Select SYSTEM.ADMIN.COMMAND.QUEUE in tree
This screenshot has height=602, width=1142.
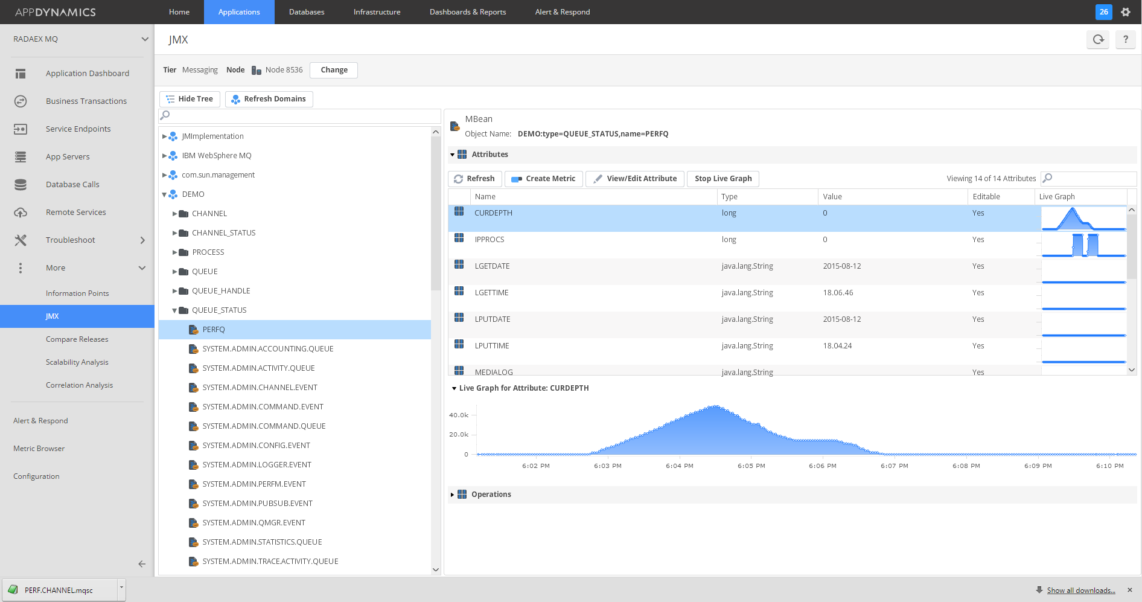264,426
